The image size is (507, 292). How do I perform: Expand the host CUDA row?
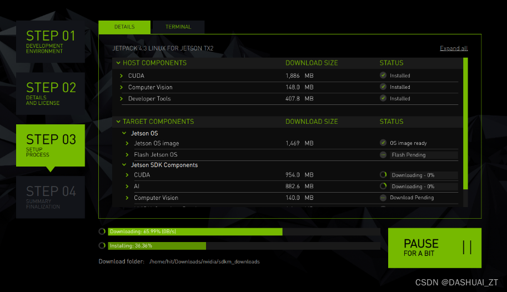(122, 75)
